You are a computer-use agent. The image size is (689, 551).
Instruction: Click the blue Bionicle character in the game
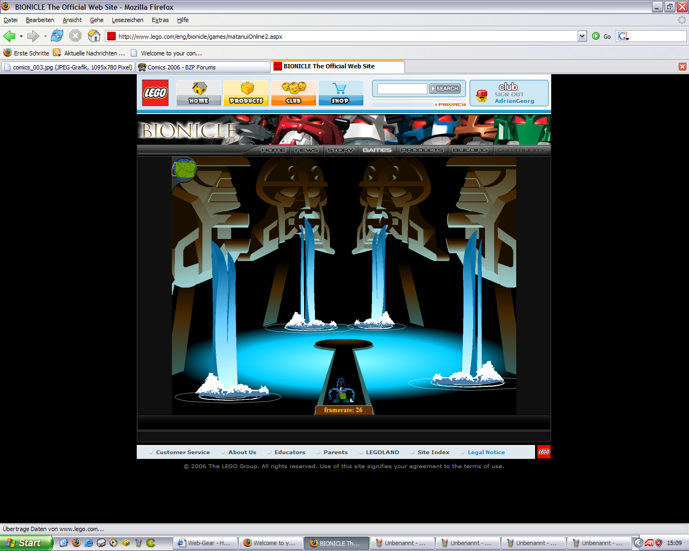[341, 391]
